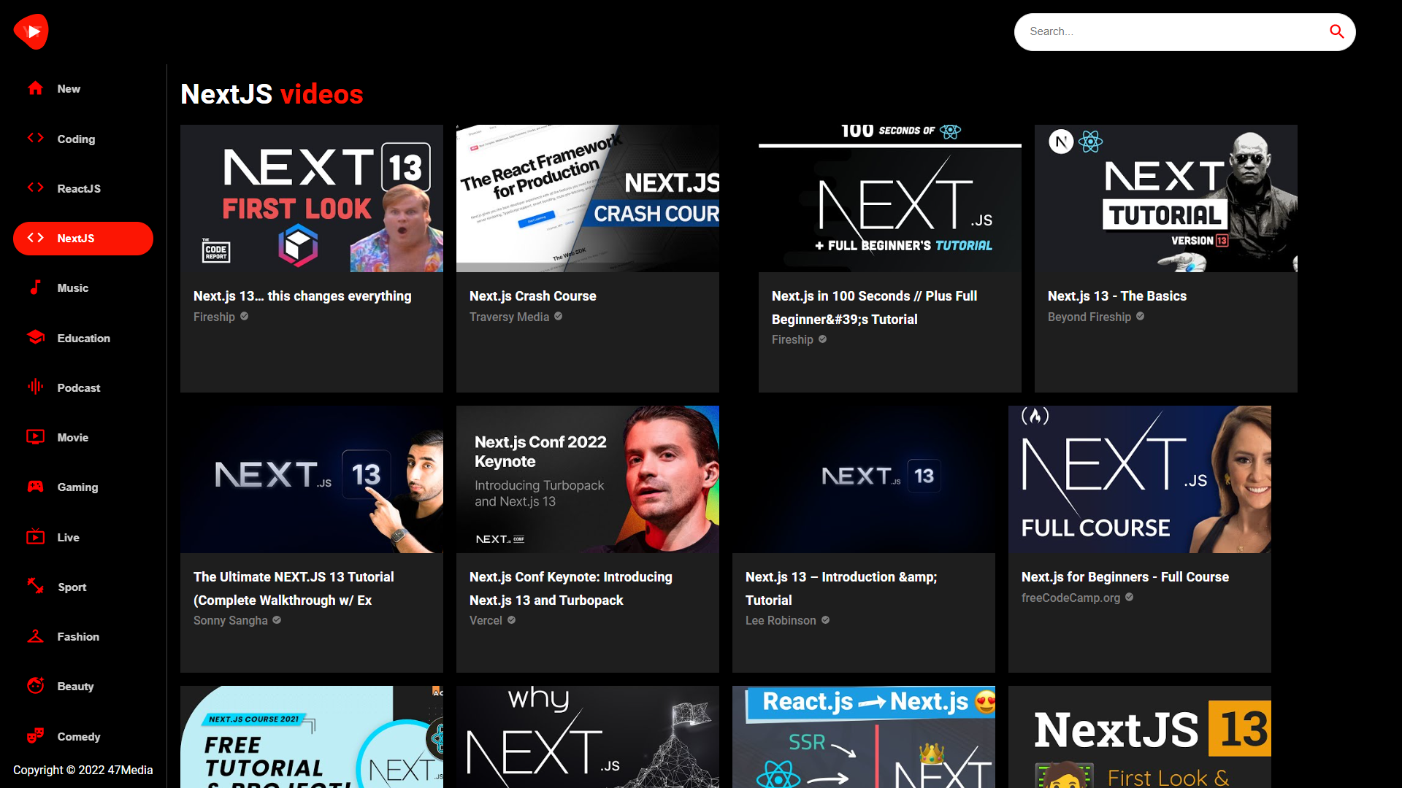Open 'Next.js in 100 Seconds' title
1402x788 pixels.
coord(874,308)
